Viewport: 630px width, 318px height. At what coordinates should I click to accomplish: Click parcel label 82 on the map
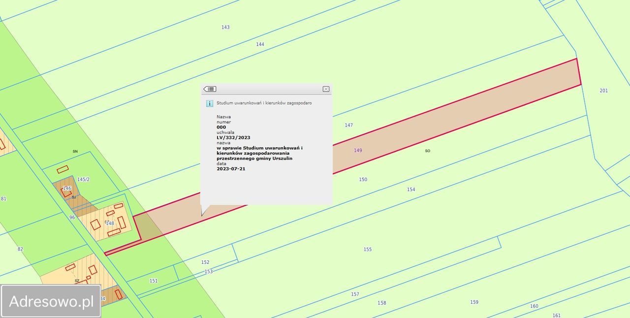(20, 249)
